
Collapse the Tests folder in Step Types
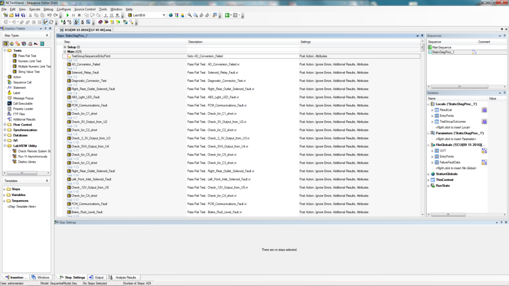pos(5,51)
